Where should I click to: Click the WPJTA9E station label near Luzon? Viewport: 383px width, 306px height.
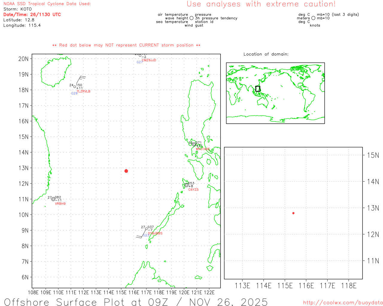(x=203, y=149)
